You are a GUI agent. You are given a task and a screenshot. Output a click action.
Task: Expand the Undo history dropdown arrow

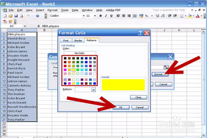click(32, 16)
